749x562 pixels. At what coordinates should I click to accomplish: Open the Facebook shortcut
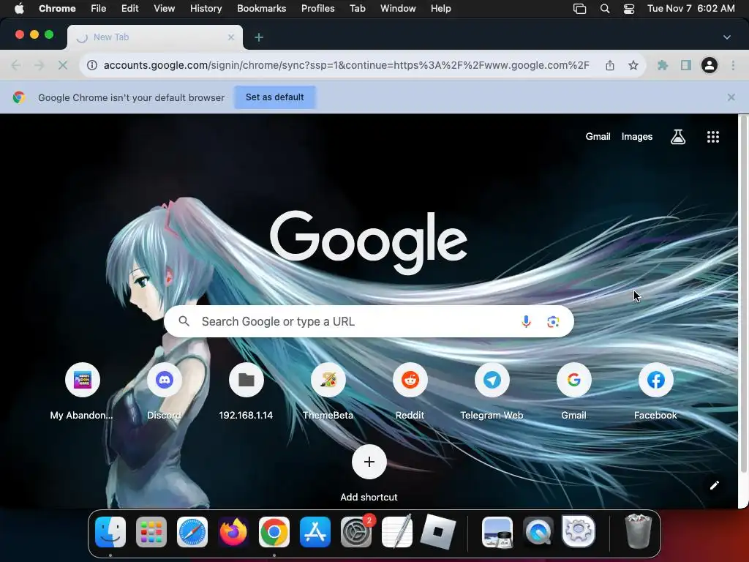(656, 381)
